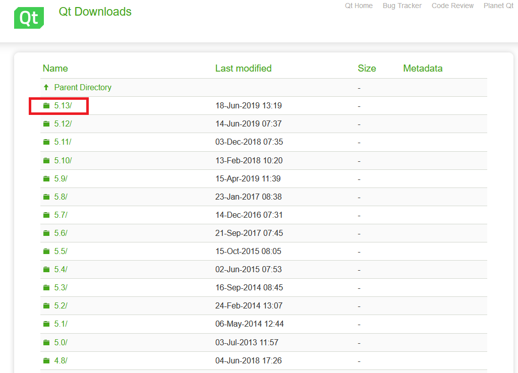Select the date 18-Jun-2019 13:19

[x=249, y=106]
